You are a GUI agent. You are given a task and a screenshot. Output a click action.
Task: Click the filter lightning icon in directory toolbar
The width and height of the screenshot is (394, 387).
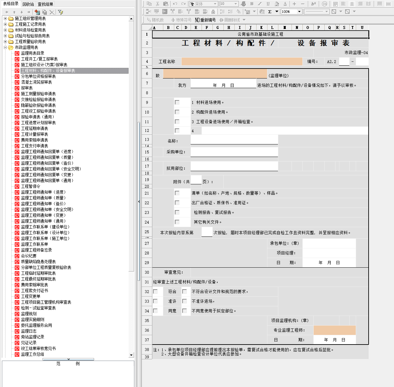coord(60,12)
